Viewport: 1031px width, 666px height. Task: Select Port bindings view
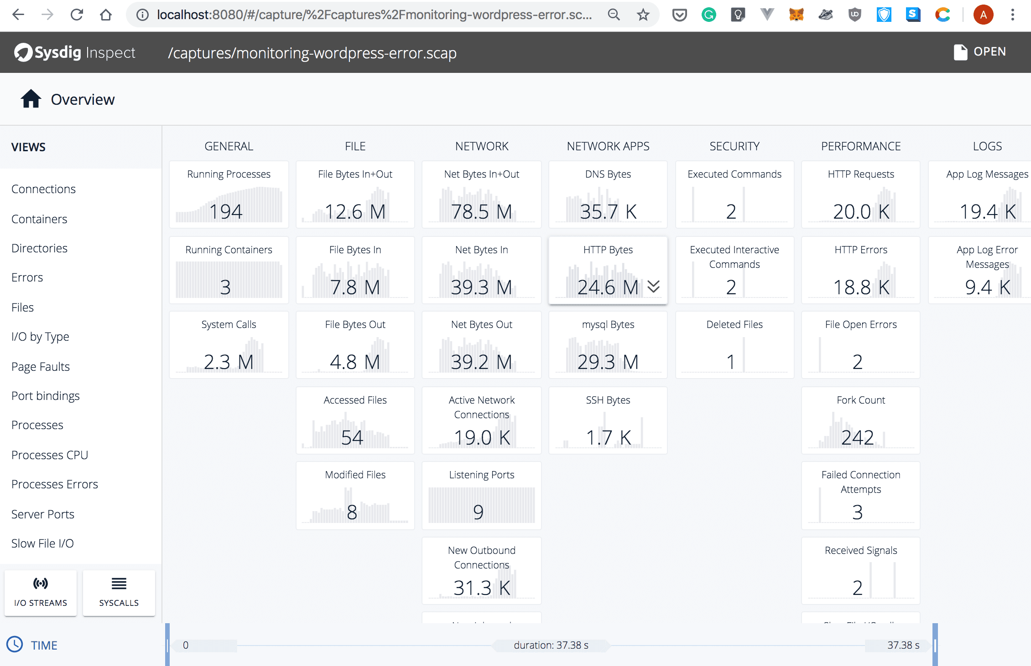click(x=45, y=396)
